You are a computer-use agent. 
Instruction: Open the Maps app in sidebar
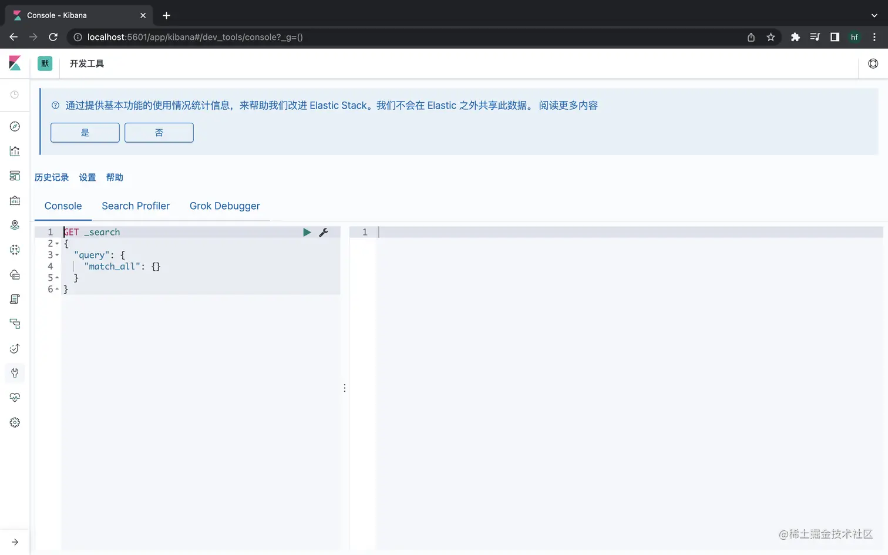[15, 226]
